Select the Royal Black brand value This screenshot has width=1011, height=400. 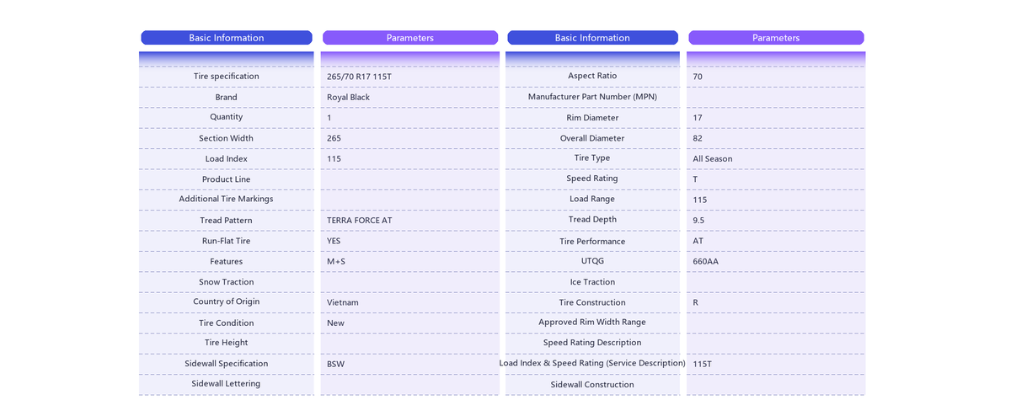coord(348,98)
